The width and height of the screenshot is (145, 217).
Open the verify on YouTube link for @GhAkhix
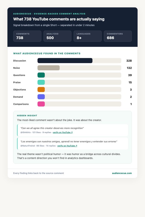click(63, 133)
